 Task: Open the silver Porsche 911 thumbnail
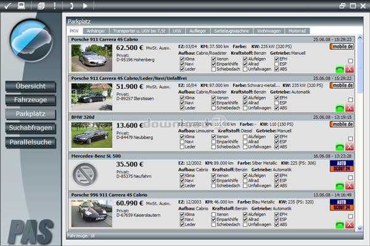[x=92, y=58]
